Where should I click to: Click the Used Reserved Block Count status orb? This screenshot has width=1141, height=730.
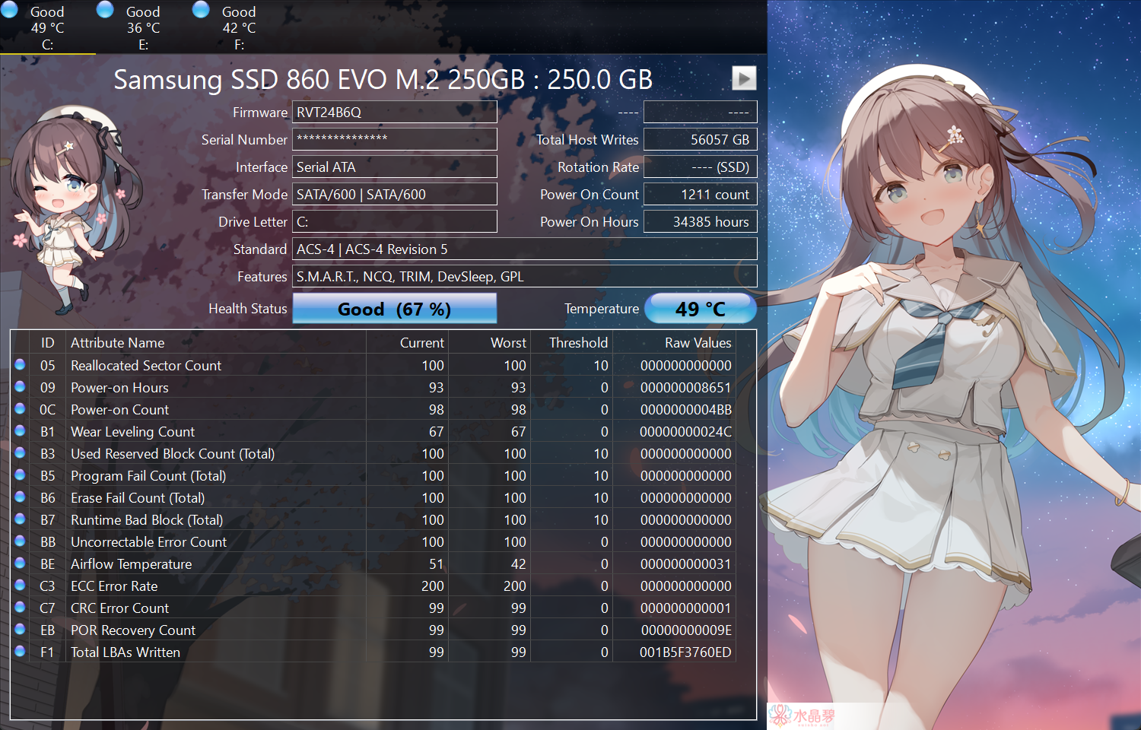point(21,452)
